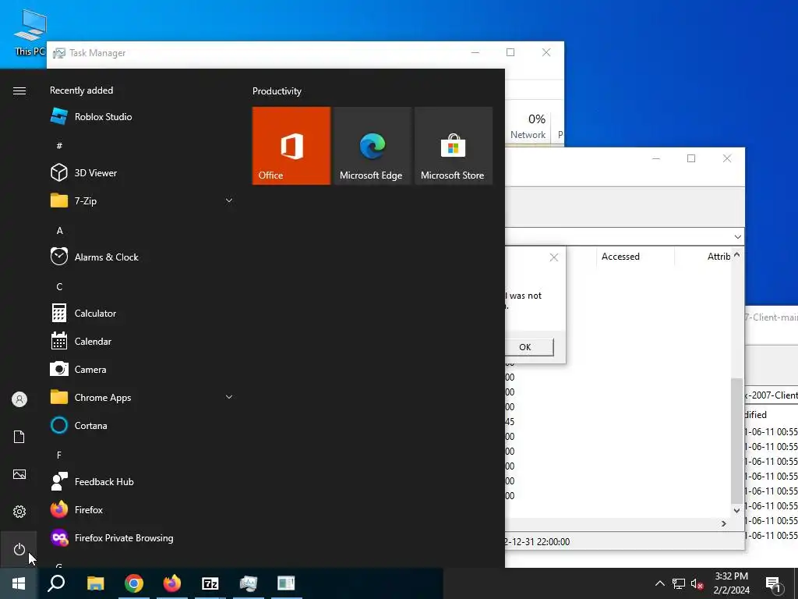
Task: Click the Office tile
Action: click(x=291, y=146)
